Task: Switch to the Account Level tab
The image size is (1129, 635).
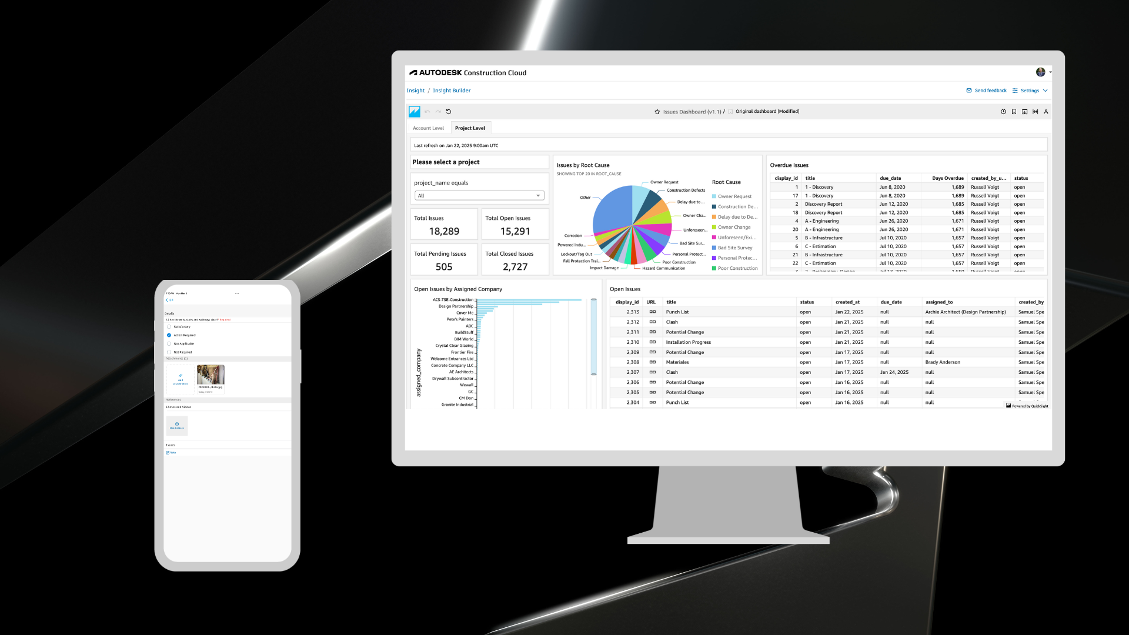Action: click(428, 128)
